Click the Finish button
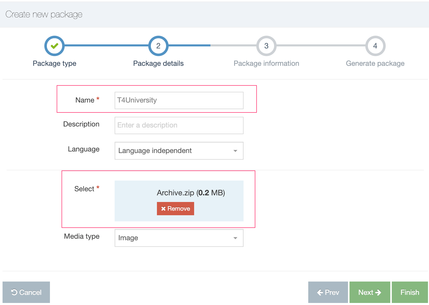 pos(410,292)
